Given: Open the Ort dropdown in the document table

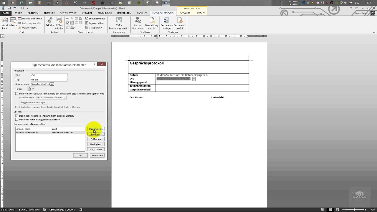Looking at the screenshot, I should pyautogui.click(x=194, y=79).
